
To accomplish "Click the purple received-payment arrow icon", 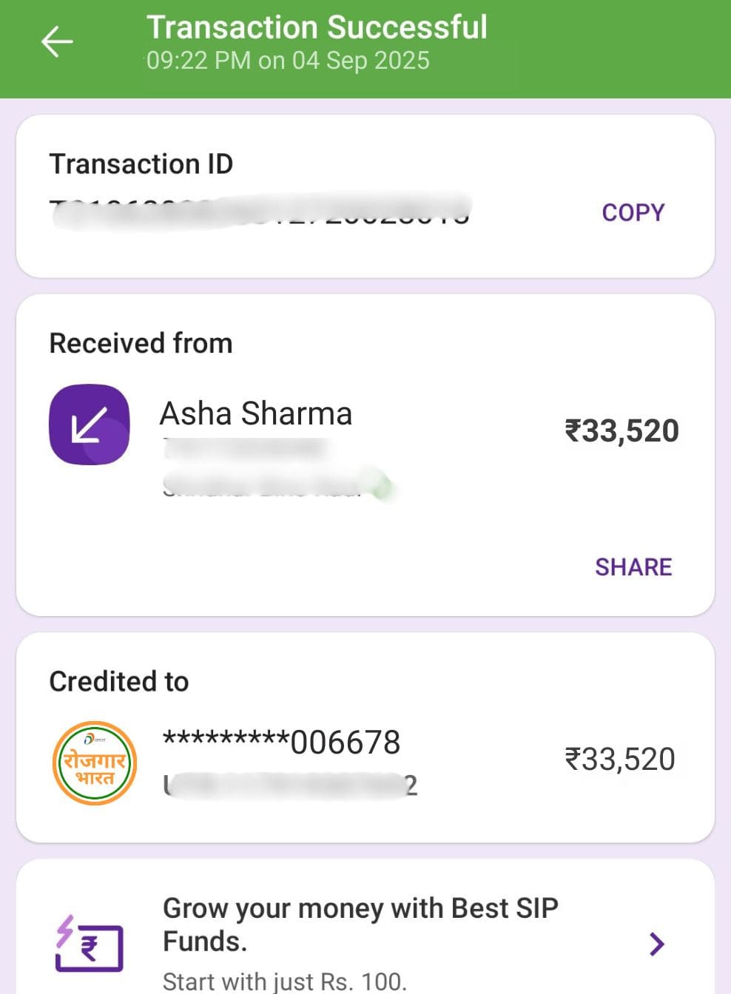I will 90,425.
